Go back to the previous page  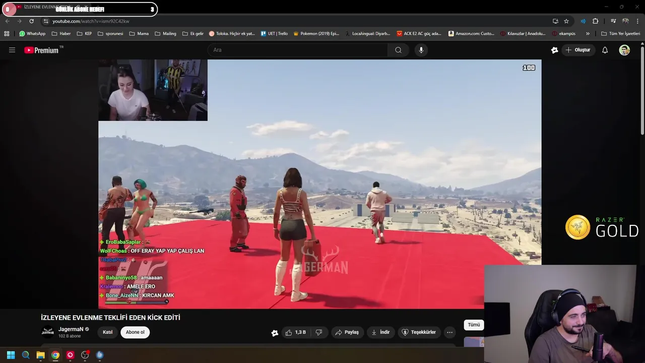click(7, 21)
